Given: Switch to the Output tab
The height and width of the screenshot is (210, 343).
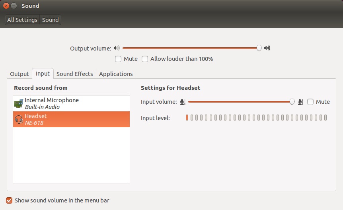Looking at the screenshot, I should (x=19, y=74).
